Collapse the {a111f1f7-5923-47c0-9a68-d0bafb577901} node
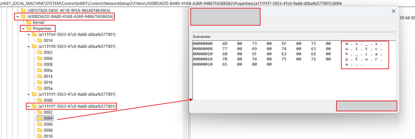The height and width of the screenshot is (139, 415). click(29, 106)
